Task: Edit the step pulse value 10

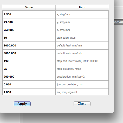Action: [29, 38]
